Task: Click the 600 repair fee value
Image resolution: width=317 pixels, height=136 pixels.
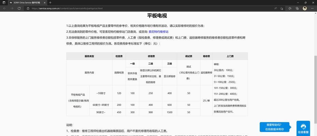Action: pos(169,105)
